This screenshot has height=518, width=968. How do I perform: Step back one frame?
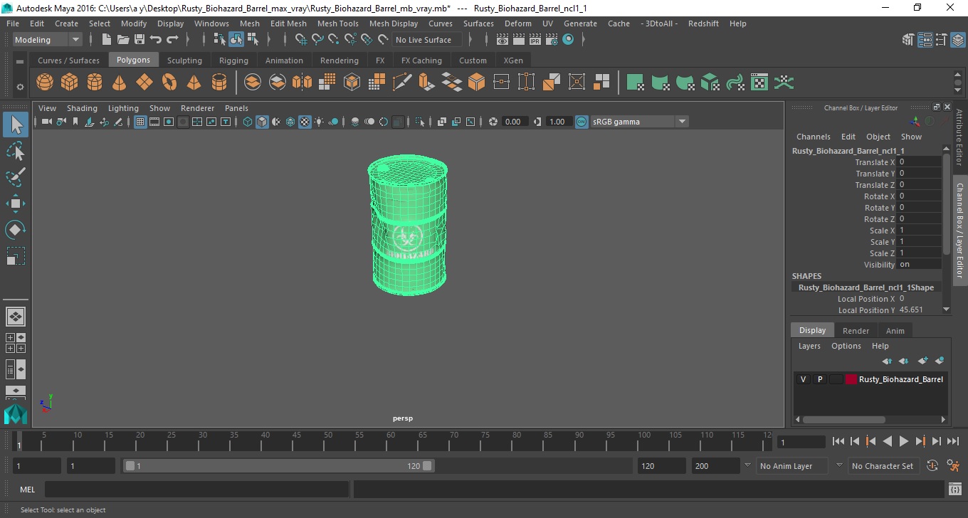855,441
